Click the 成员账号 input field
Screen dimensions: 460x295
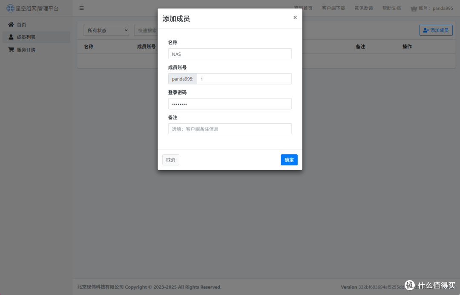pyautogui.click(x=244, y=79)
